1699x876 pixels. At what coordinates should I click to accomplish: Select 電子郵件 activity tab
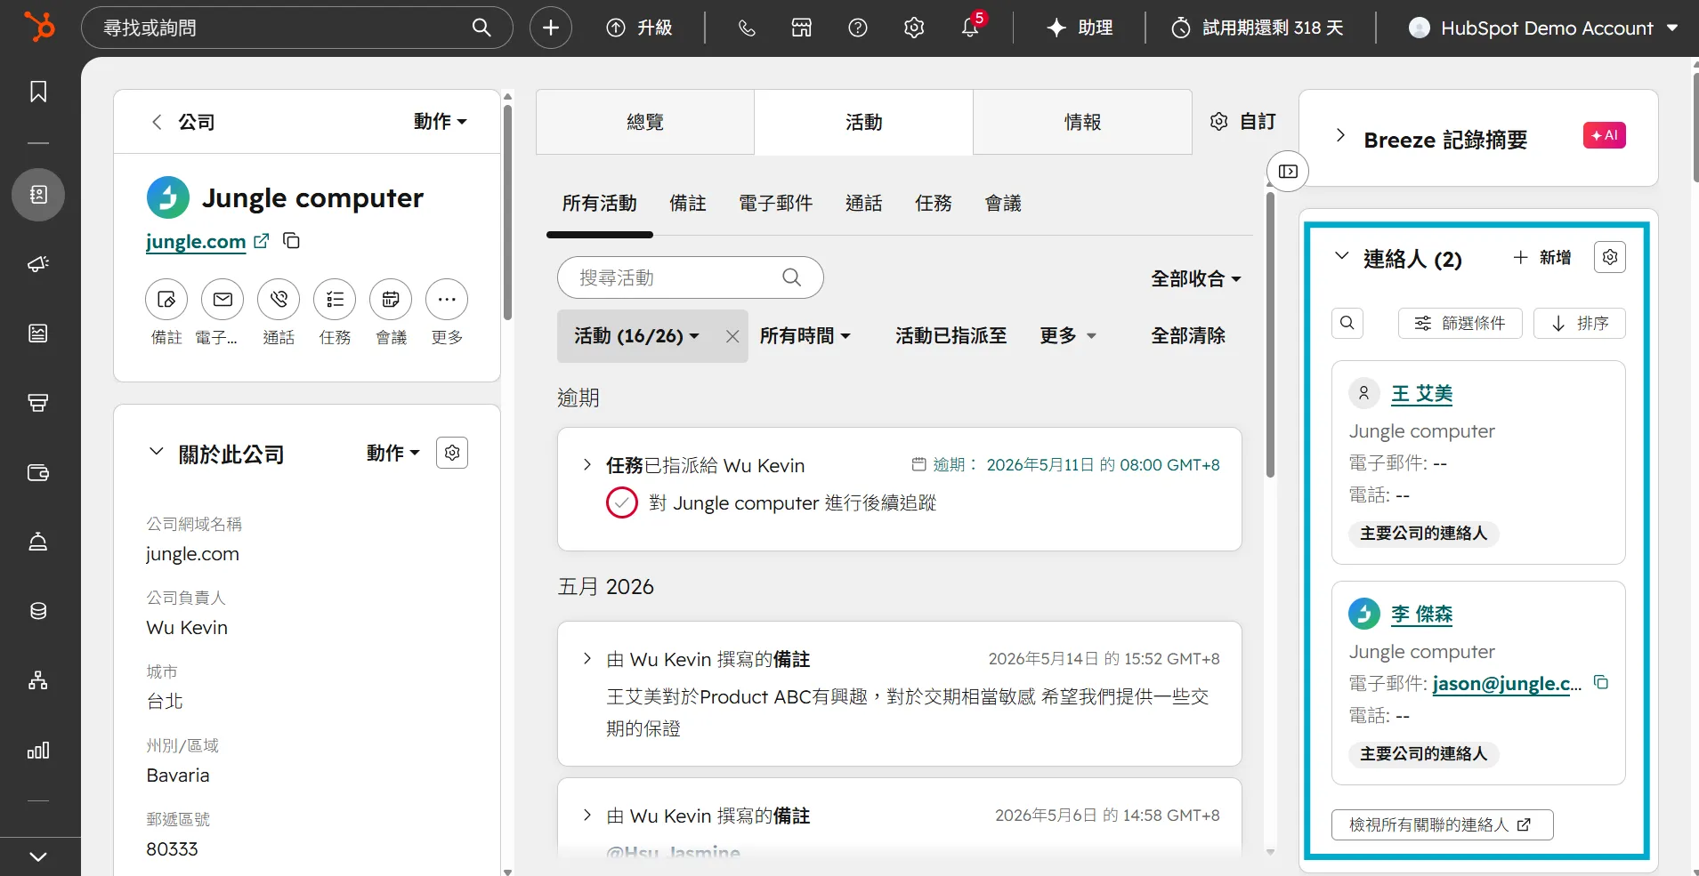click(x=775, y=204)
